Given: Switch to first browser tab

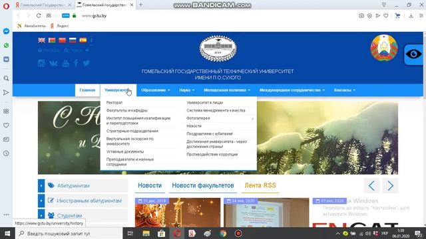Looking at the screenshot, I should pos(43,5).
